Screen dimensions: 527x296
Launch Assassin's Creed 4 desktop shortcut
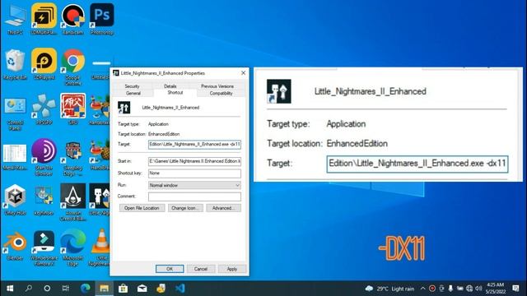click(x=73, y=202)
